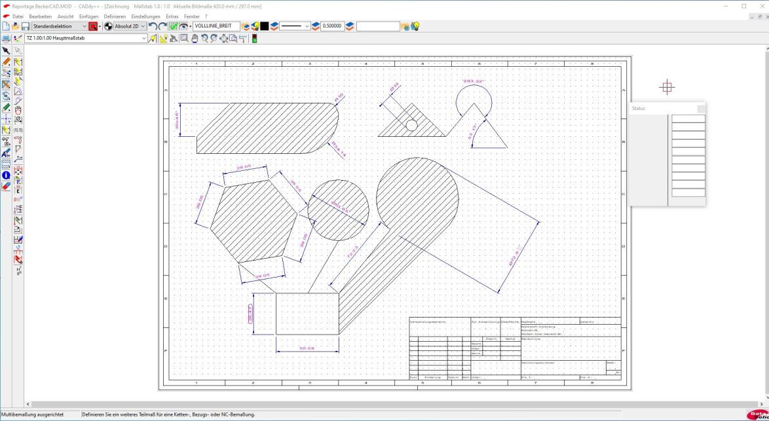Open the Standardselektion dropdown
Image resolution: width=769 pixels, height=421 pixels.
(x=59, y=26)
